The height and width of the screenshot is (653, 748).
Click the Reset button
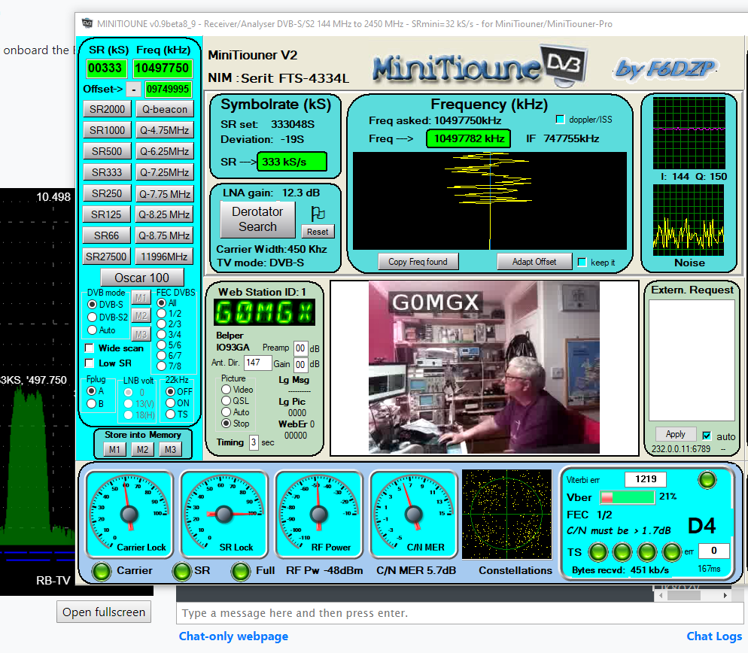pos(318,232)
